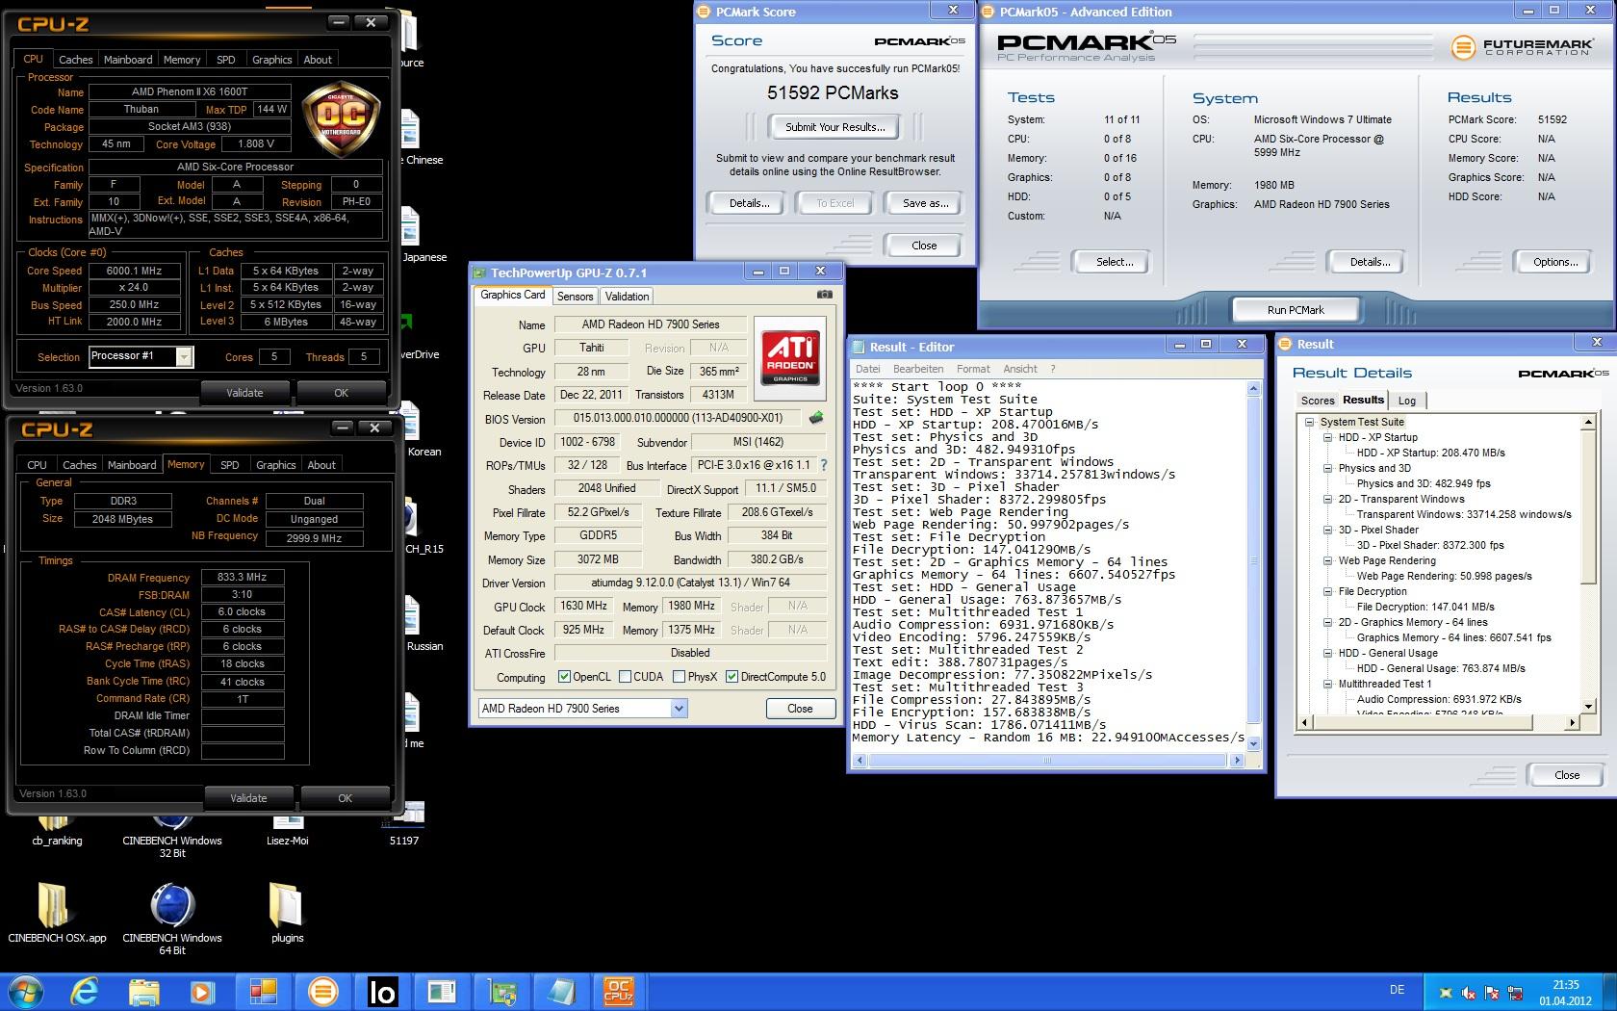Viewport: 1617px width, 1011px height.
Task: Toggle the OpenCL checkbox in GPU-Z
Action: point(564,677)
